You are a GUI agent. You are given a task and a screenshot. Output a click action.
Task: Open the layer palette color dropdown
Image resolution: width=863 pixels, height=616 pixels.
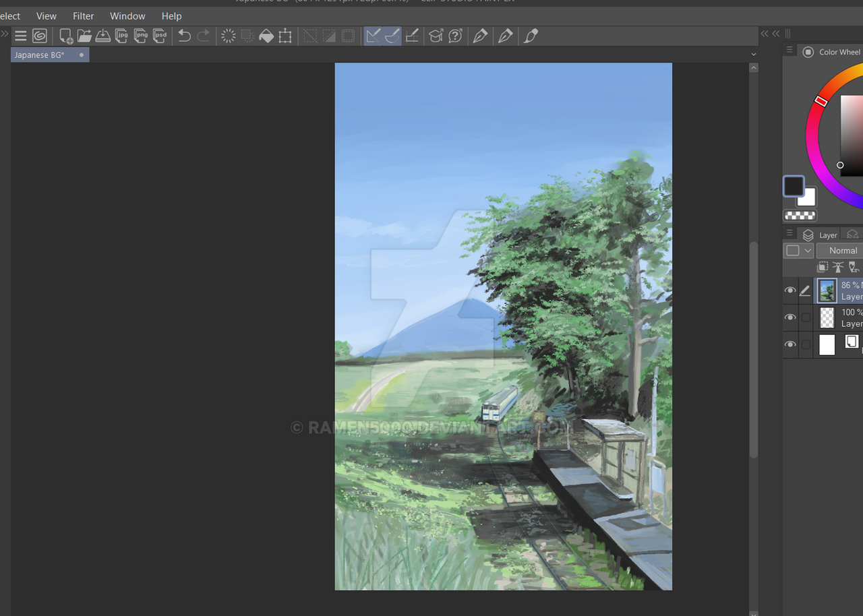click(x=799, y=251)
